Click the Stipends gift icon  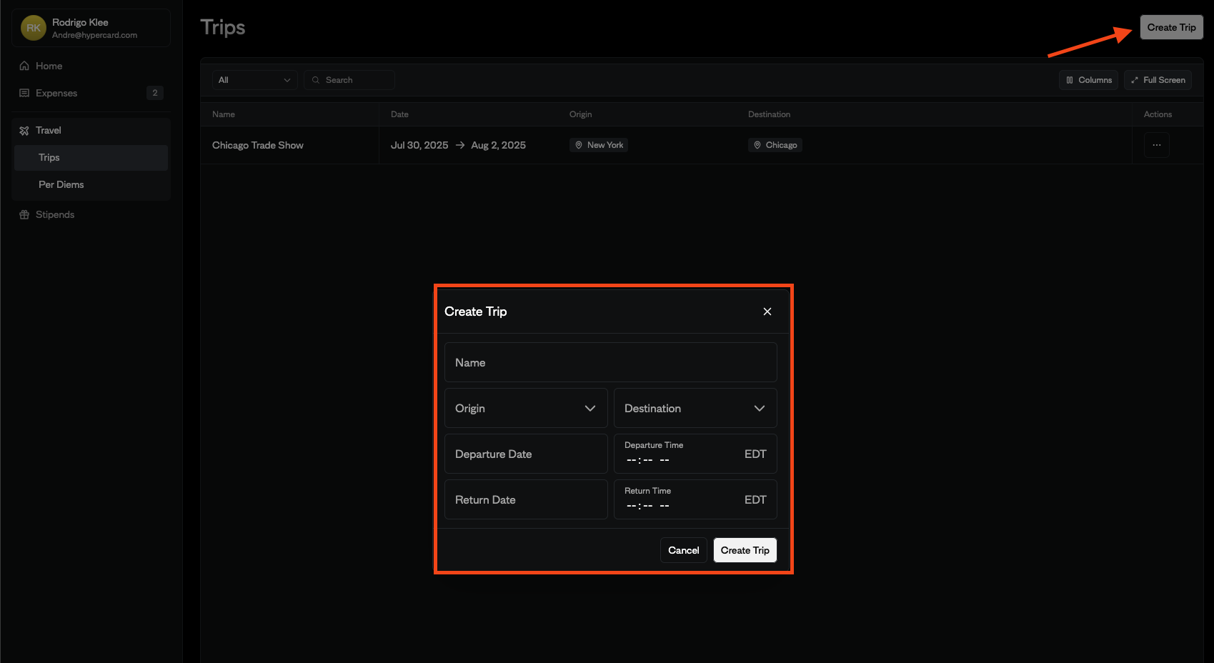(24, 215)
